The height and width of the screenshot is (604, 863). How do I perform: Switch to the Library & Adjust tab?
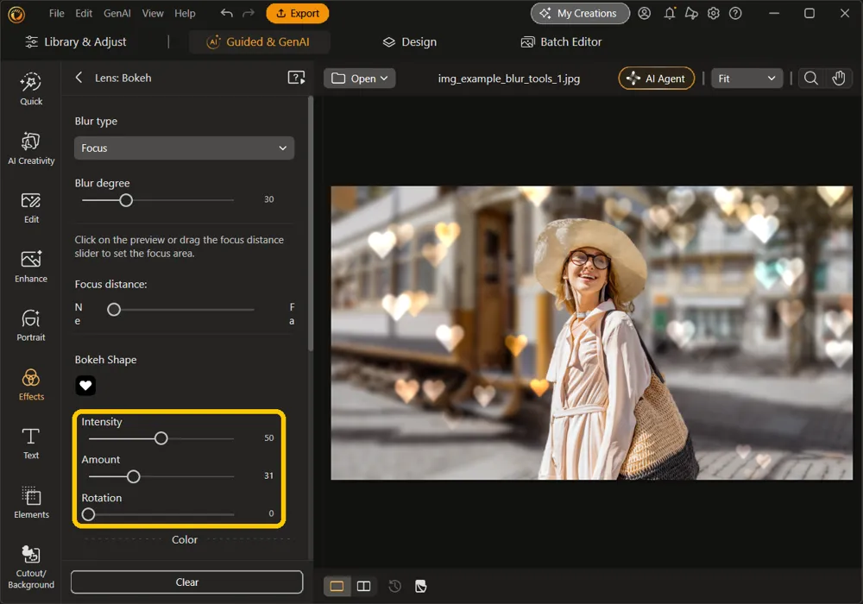pyautogui.click(x=76, y=41)
